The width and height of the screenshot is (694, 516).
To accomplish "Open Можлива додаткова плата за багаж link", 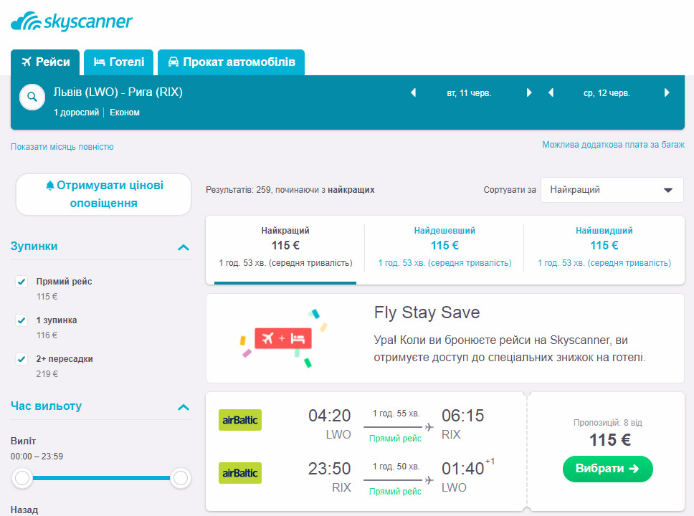I will coord(614,145).
